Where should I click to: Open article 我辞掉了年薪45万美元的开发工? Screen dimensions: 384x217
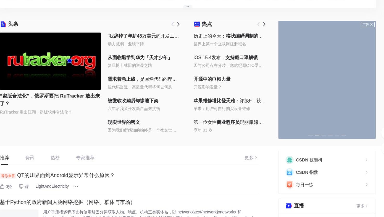(x=143, y=36)
